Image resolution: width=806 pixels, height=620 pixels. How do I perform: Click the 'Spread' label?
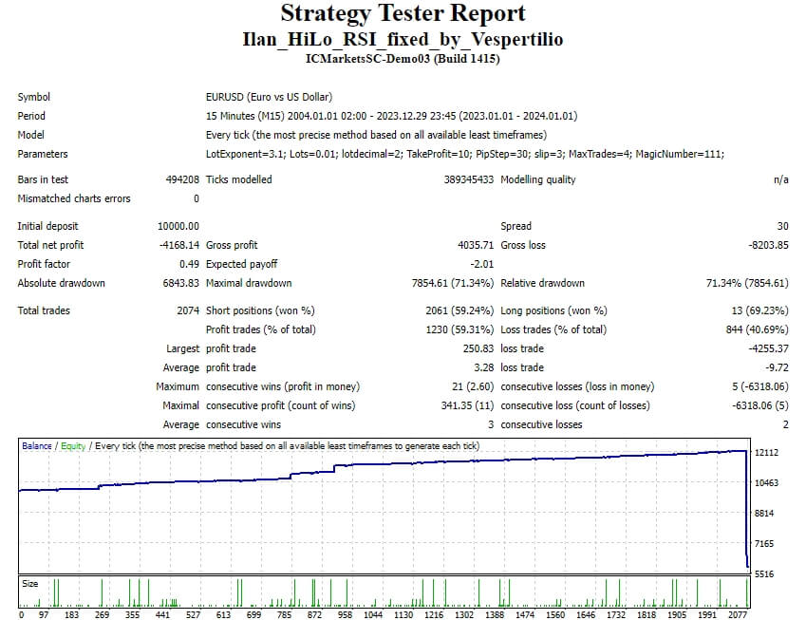click(516, 226)
